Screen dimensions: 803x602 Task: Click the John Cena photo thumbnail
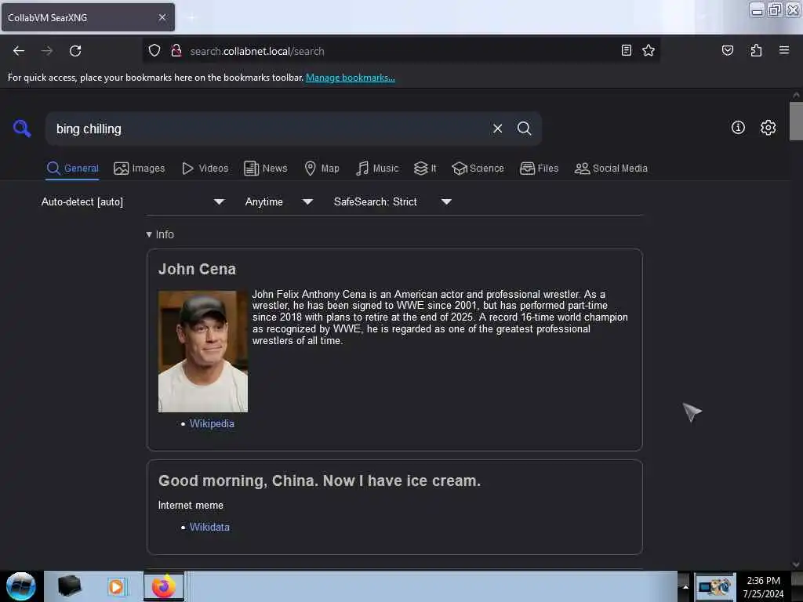pos(203,351)
